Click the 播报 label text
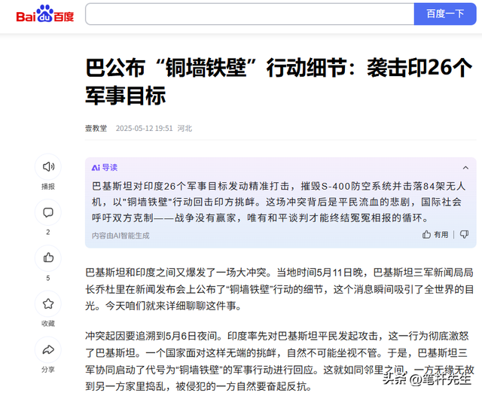The width and height of the screenshot is (482, 396). click(48, 187)
